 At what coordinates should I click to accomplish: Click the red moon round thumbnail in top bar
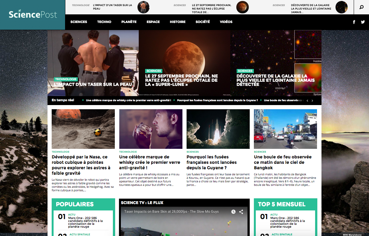click(242, 7)
